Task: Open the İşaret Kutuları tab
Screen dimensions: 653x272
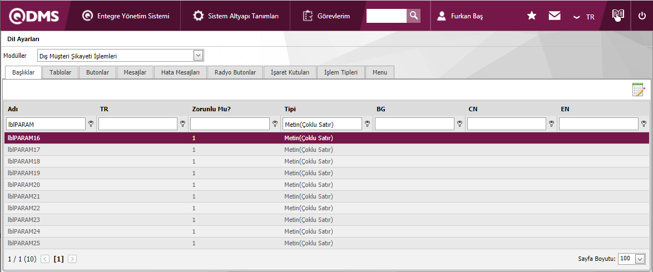Action: [290, 72]
